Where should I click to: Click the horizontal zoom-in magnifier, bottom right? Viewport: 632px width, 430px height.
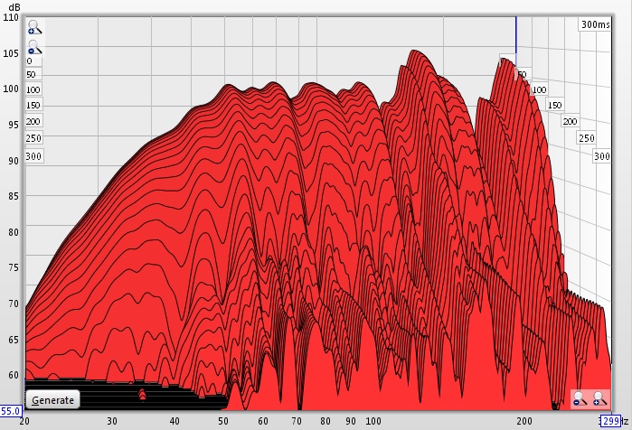599,398
